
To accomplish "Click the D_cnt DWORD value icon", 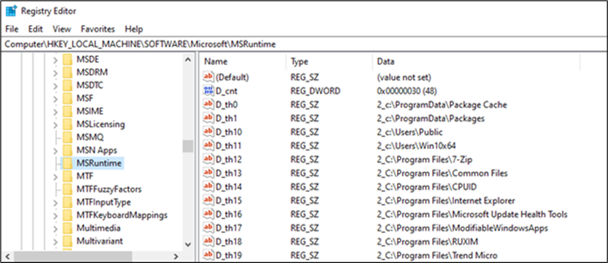I will coord(209,91).
